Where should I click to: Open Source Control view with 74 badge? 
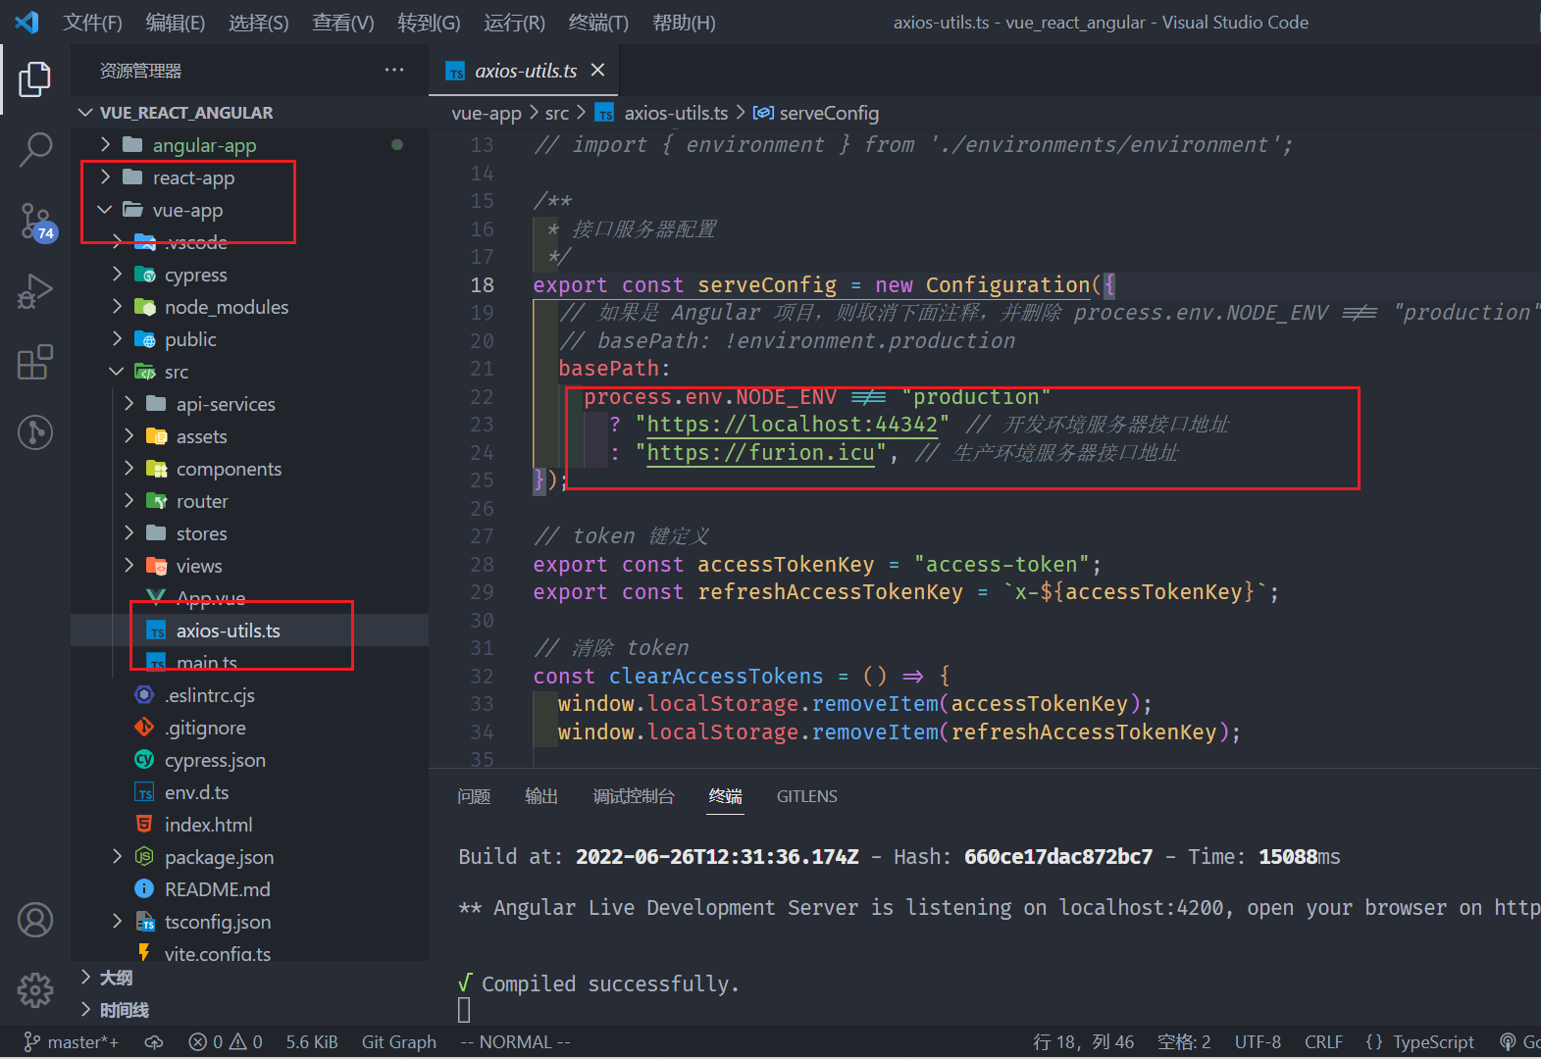[35, 221]
